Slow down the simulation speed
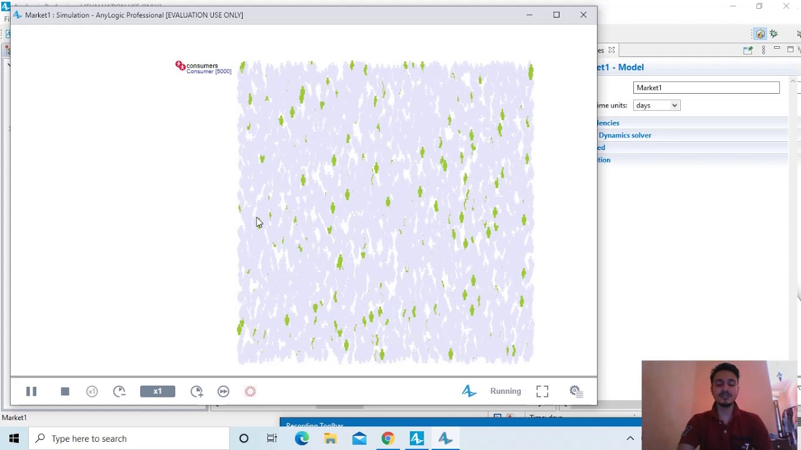Image resolution: width=801 pixels, height=450 pixels. [120, 391]
